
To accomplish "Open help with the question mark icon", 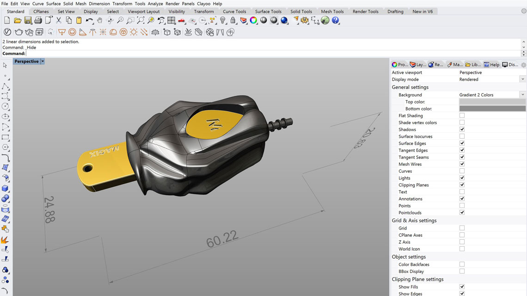I will click(x=335, y=20).
